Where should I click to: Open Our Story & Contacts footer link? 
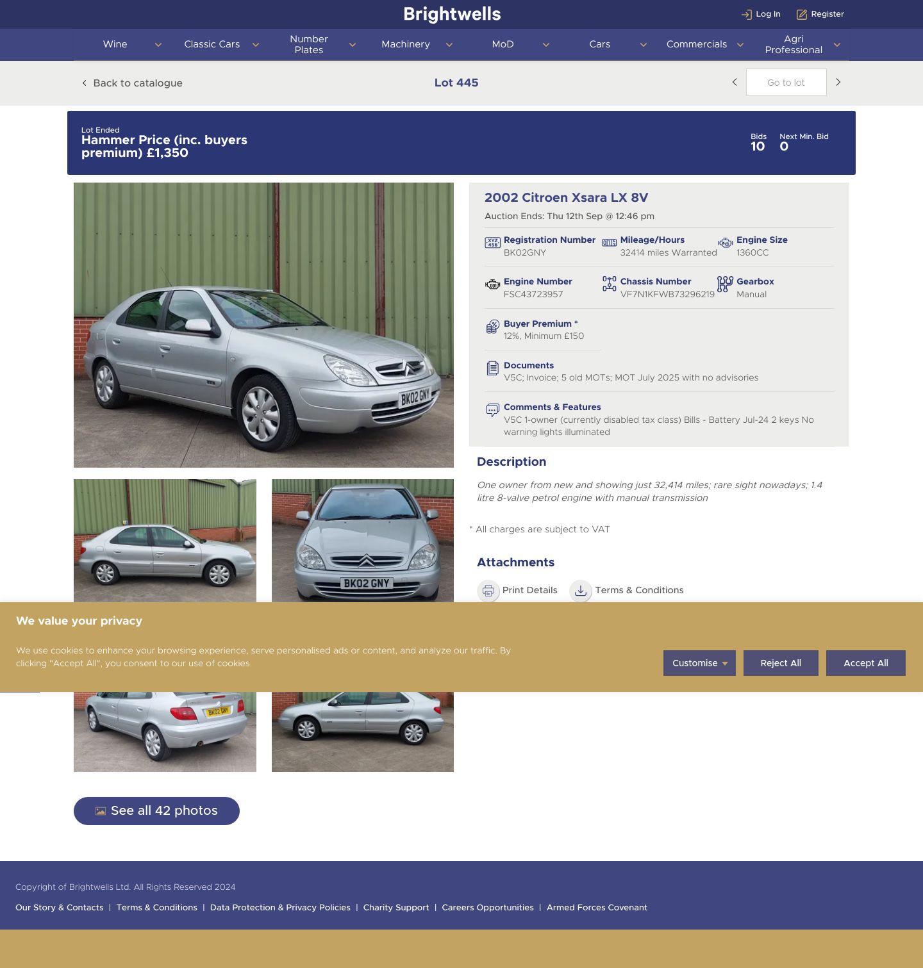point(60,908)
